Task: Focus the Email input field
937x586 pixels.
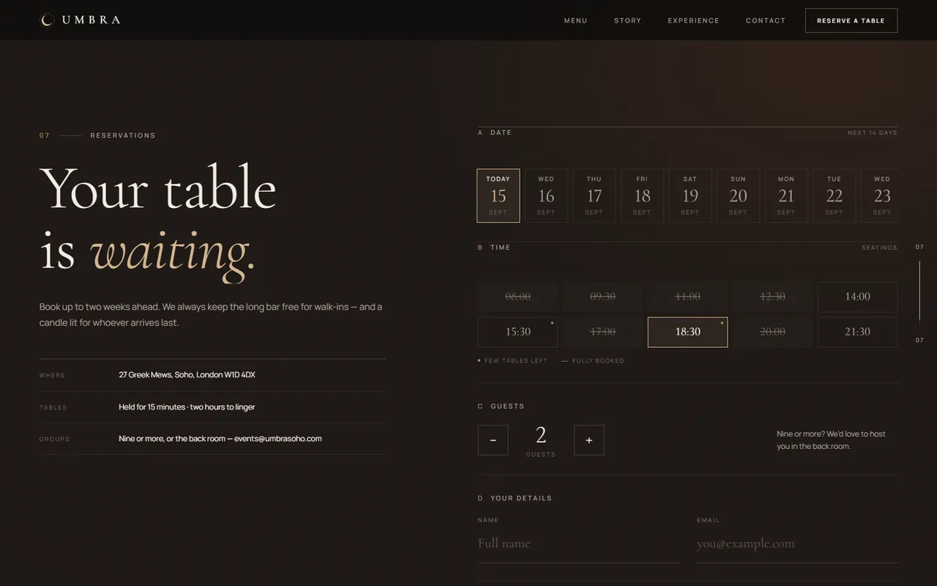Action: coord(797,544)
